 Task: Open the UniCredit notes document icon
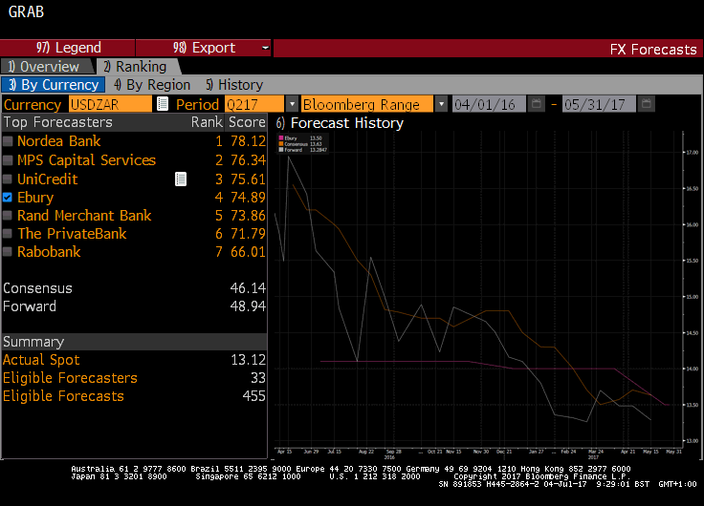point(181,179)
